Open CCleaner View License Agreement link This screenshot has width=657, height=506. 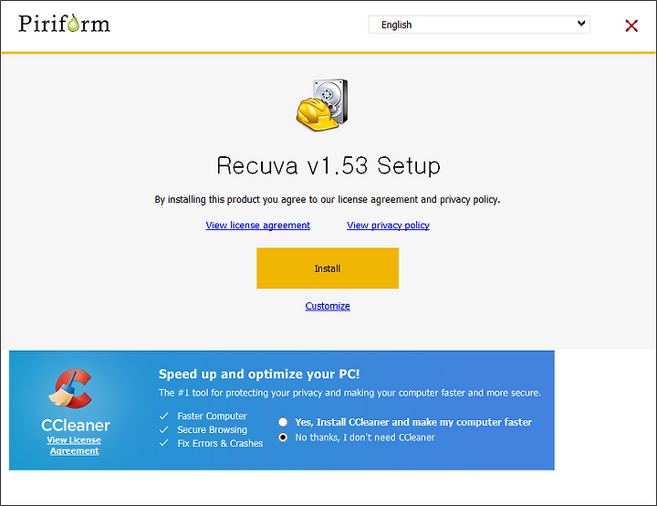point(74,445)
